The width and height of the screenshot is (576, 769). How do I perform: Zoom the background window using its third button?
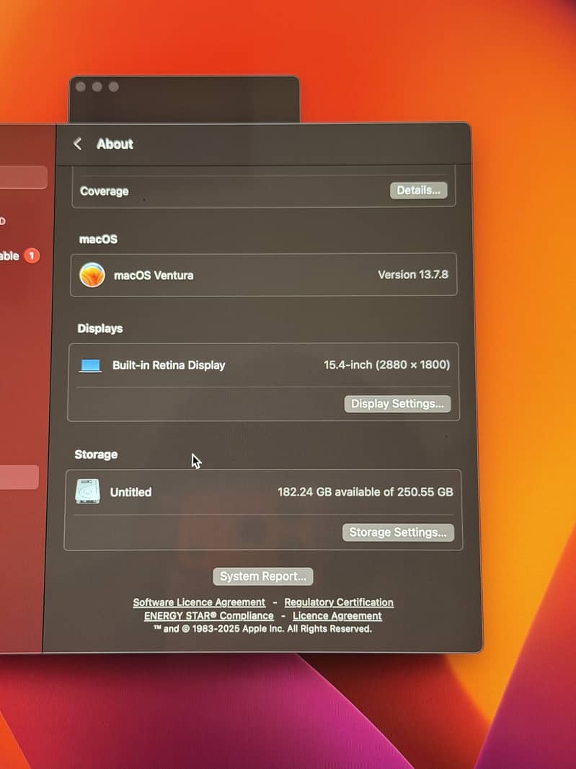pos(114,87)
